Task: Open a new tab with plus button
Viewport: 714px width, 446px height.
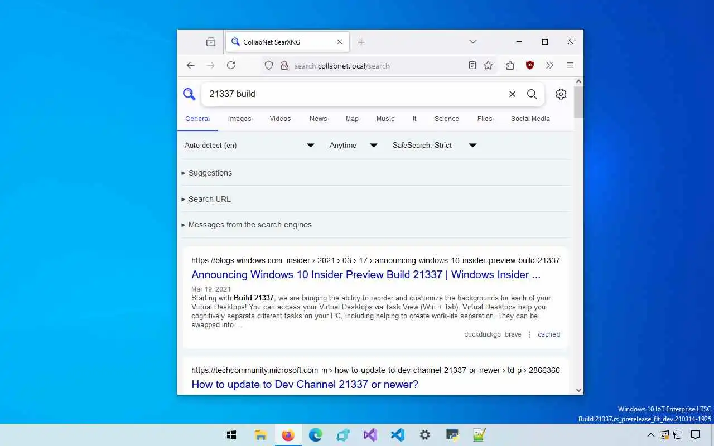Action: [361, 42]
